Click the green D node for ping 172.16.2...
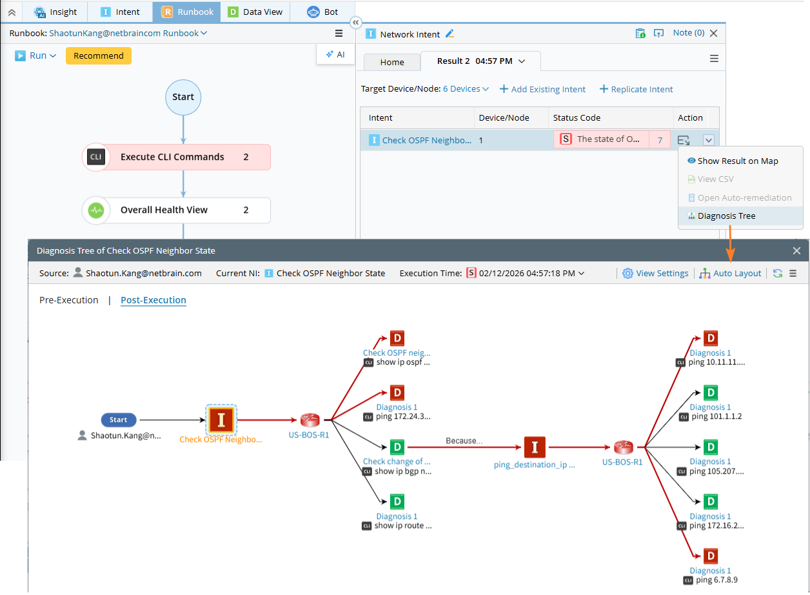 coord(711,501)
